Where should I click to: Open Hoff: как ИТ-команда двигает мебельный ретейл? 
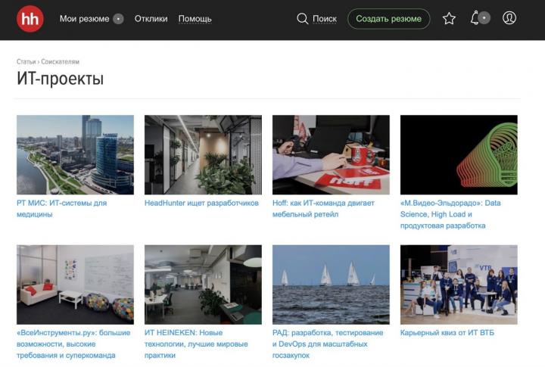[324, 209]
